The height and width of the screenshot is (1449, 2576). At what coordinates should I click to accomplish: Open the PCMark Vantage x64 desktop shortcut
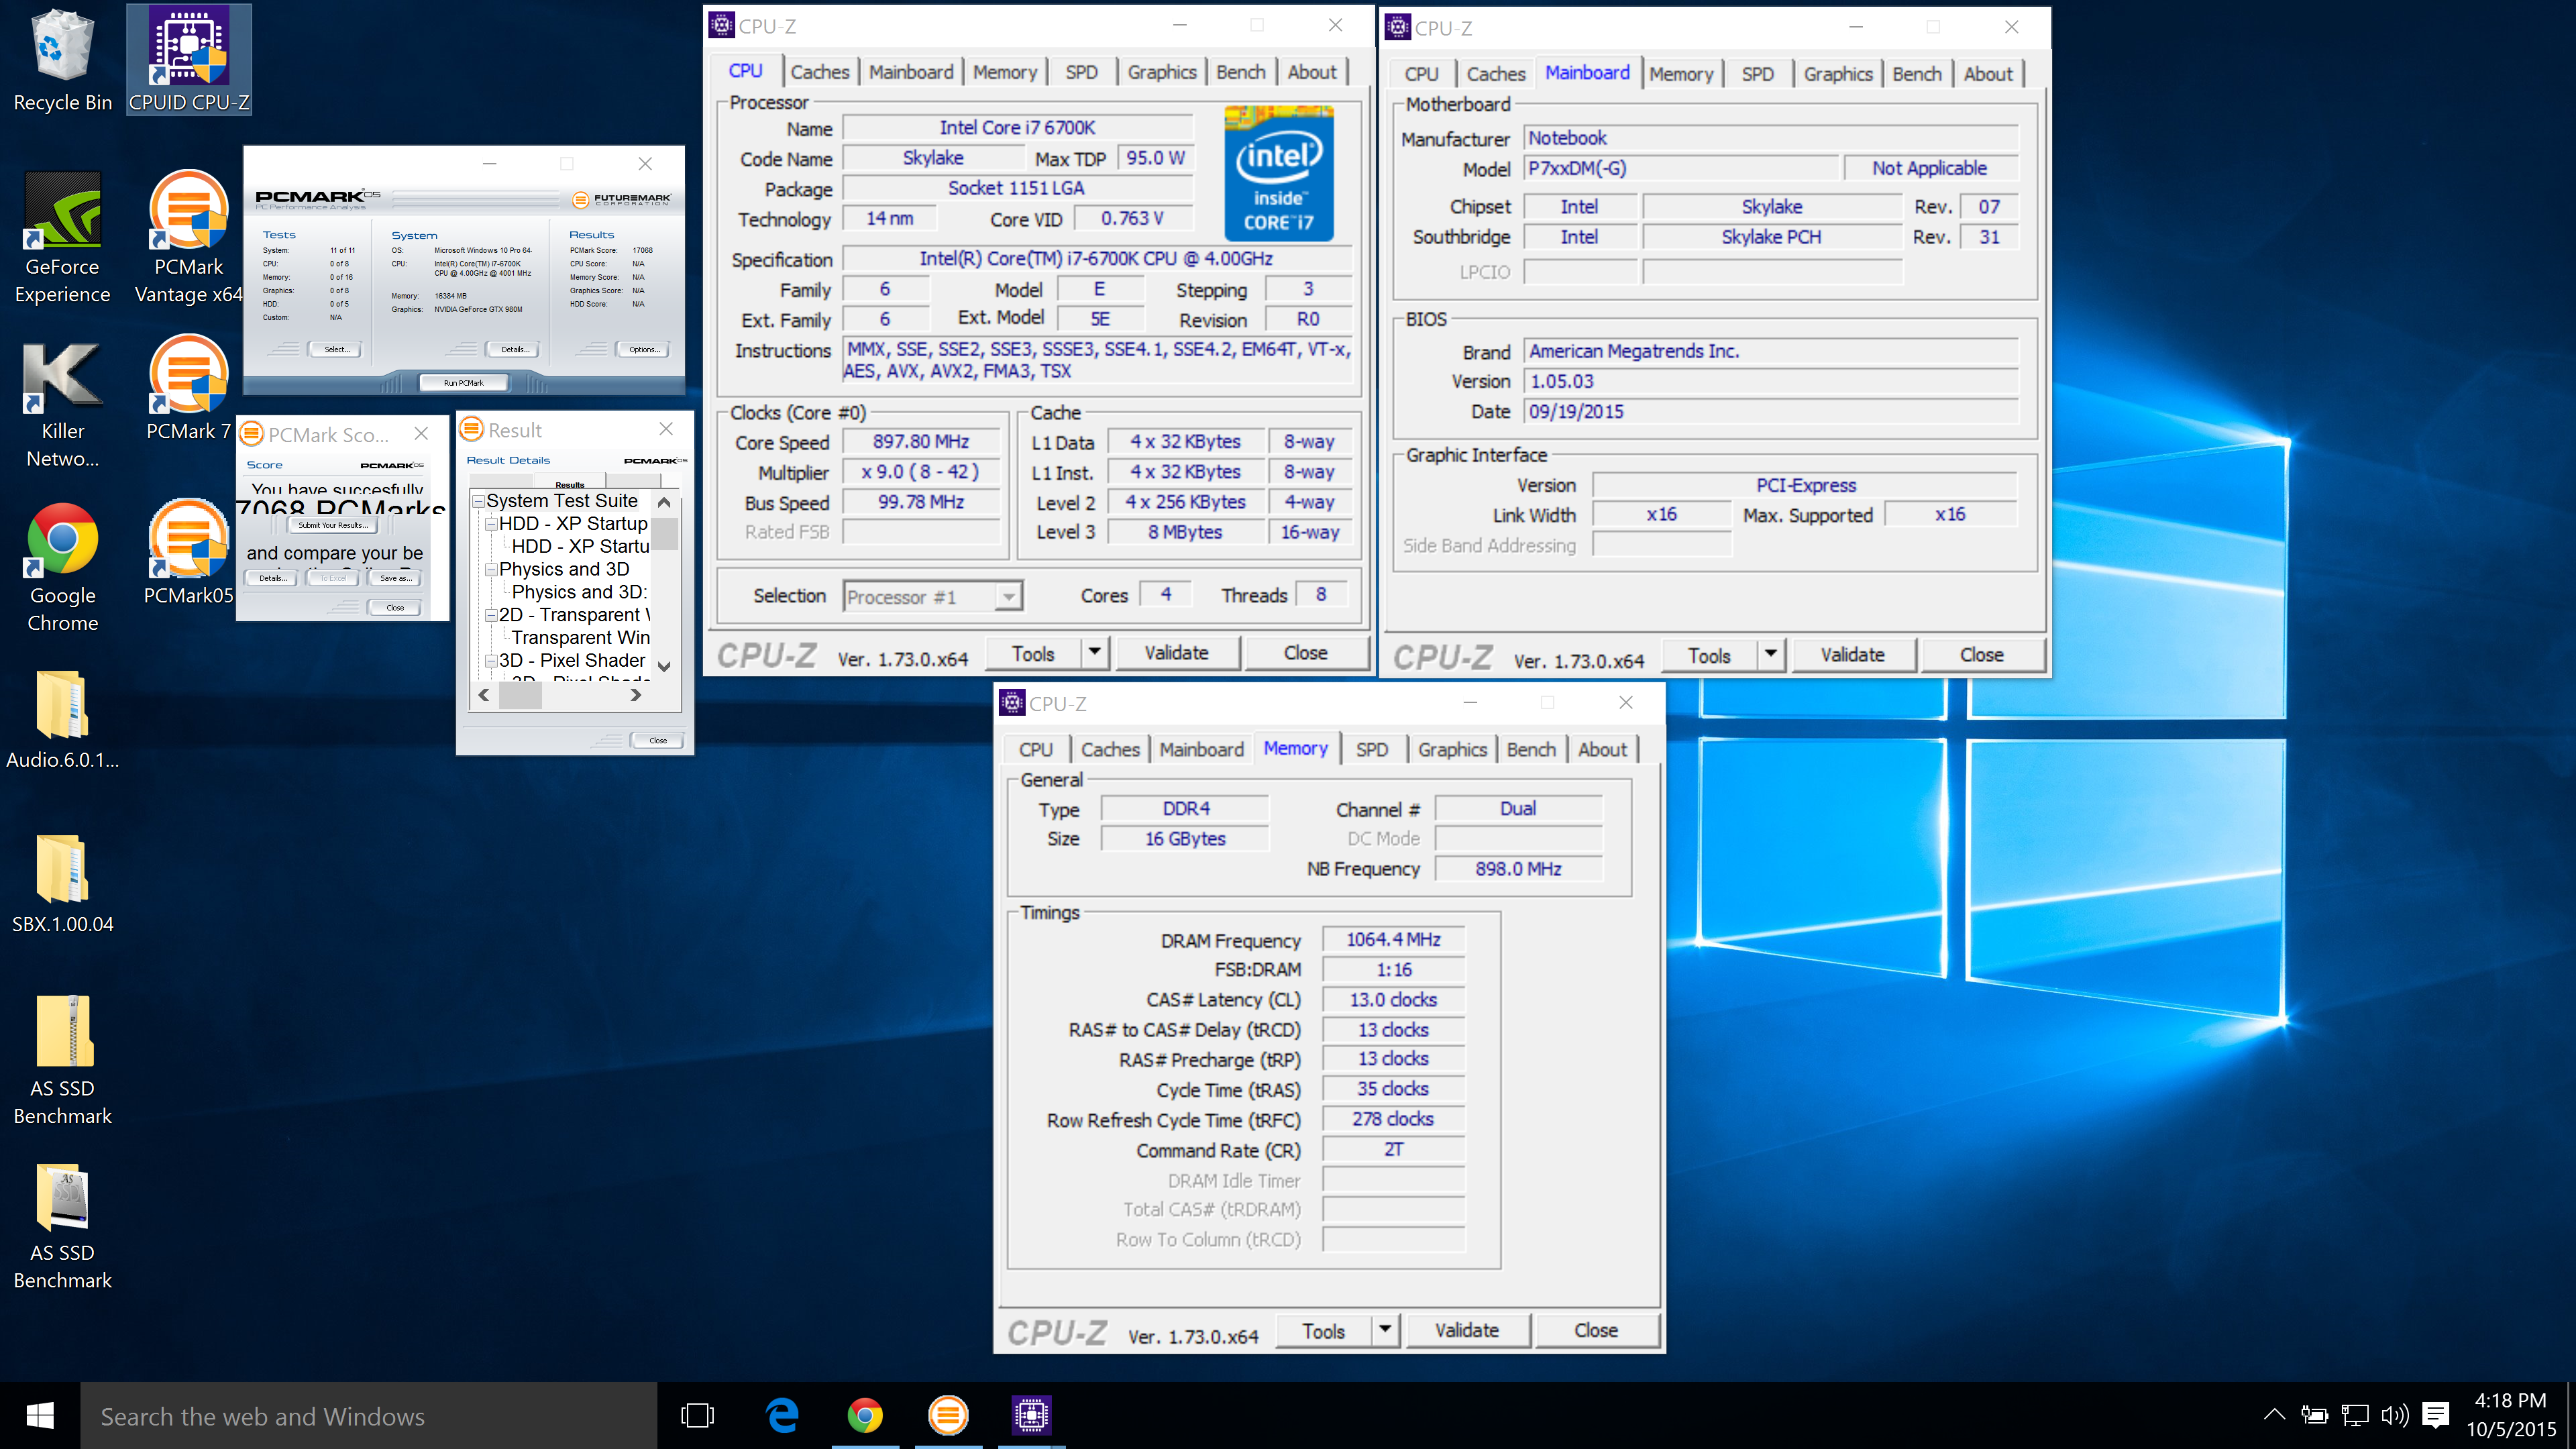188,238
